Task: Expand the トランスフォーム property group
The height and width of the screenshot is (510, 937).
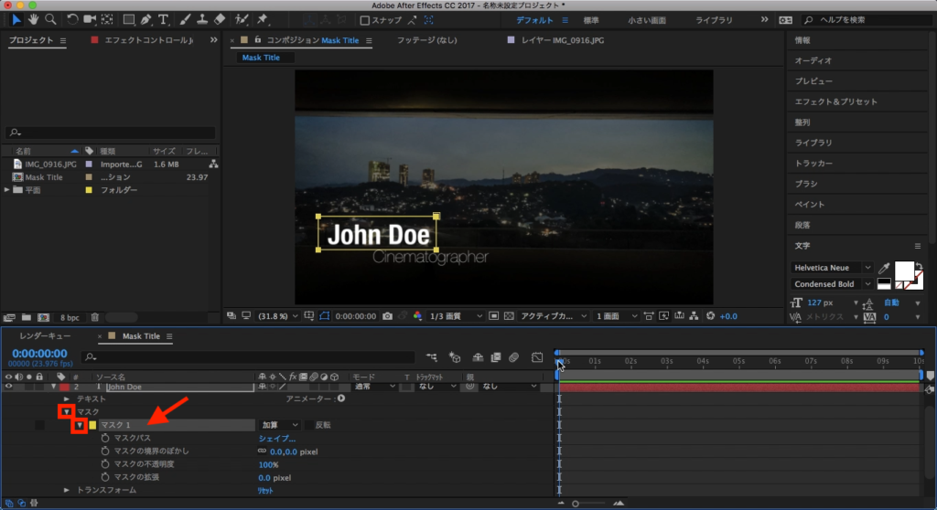Action: 67,490
